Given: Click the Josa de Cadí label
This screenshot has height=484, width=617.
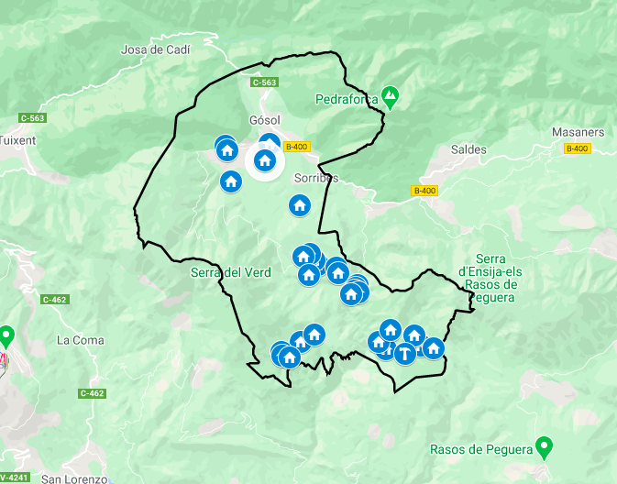Looking at the screenshot, I should tap(156, 50).
